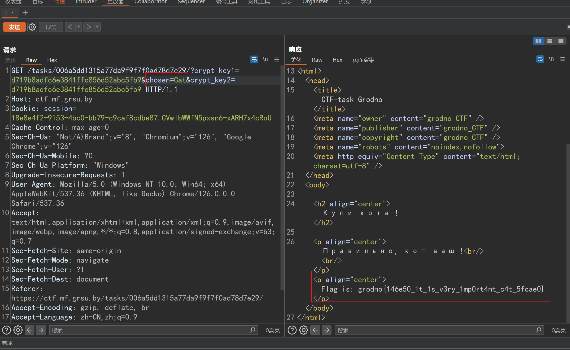Select request 美化 Pretty tab
This screenshot has width=570, height=350.
coord(11,60)
